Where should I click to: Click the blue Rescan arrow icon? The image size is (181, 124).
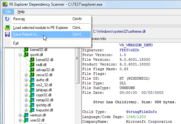pyautogui.click(x=7, y=19)
